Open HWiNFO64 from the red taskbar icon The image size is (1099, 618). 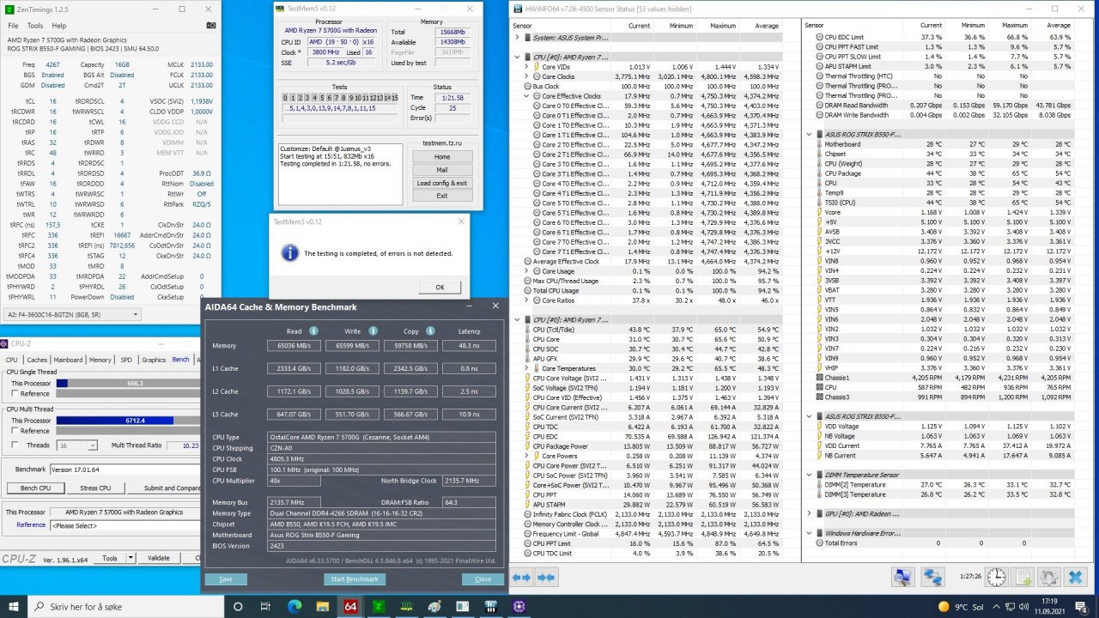(349, 607)
